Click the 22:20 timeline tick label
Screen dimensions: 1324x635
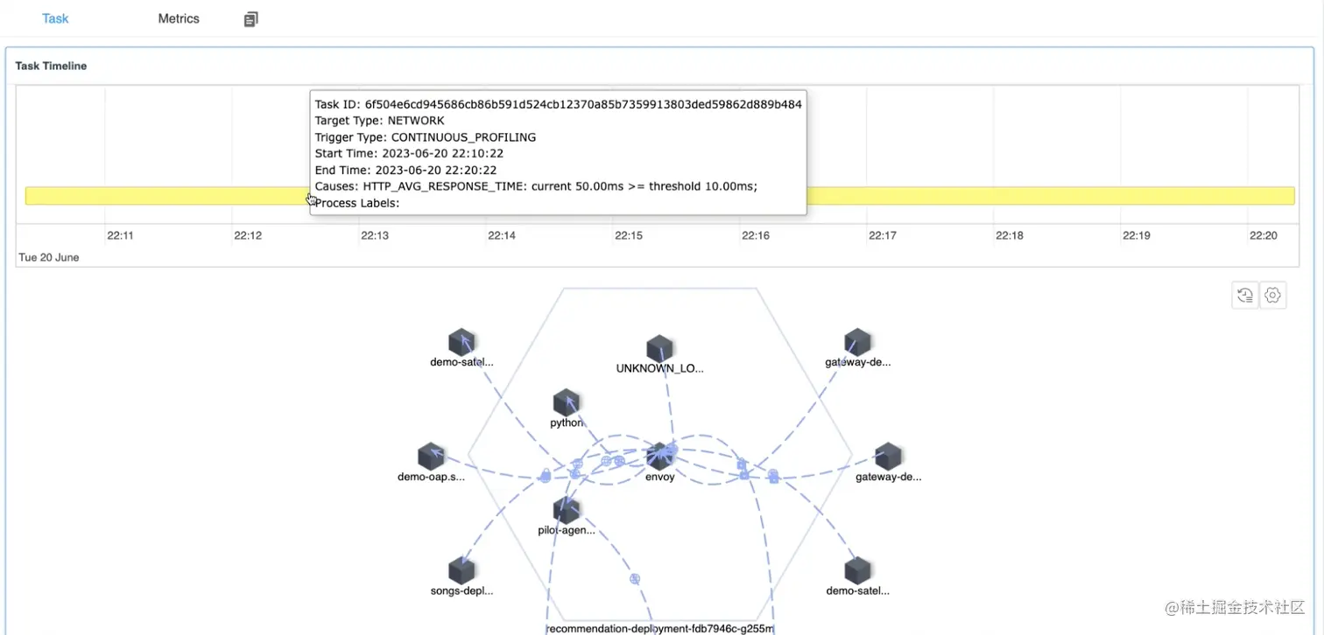[1264, 235]
